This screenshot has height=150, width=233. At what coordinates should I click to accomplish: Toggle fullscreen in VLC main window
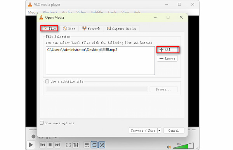point(68,145)
